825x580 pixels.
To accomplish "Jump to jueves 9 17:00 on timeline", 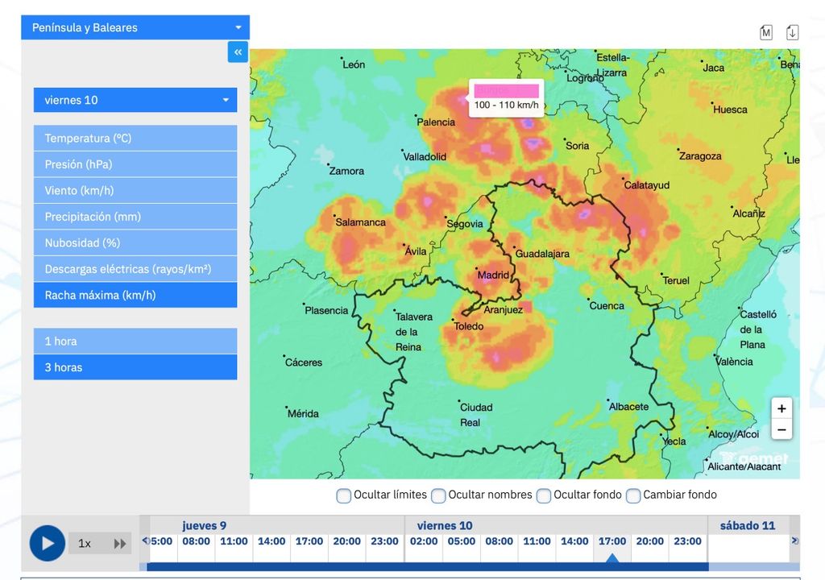I will 309,541.
